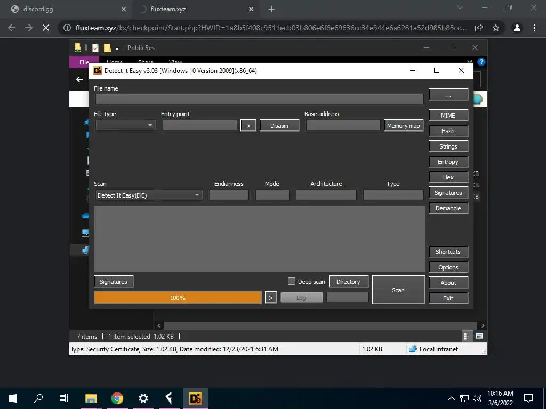Click Explorer back arrow

point(79,79)
